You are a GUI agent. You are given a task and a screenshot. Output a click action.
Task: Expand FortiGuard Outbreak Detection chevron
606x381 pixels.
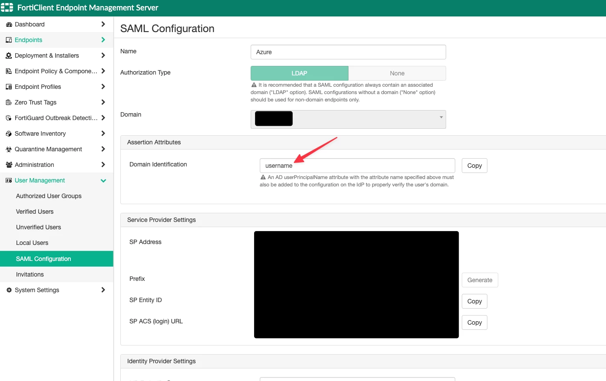[x=103, y=118]
